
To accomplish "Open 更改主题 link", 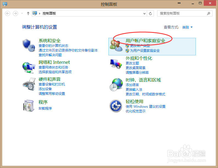I will click(x=132, y=63).
